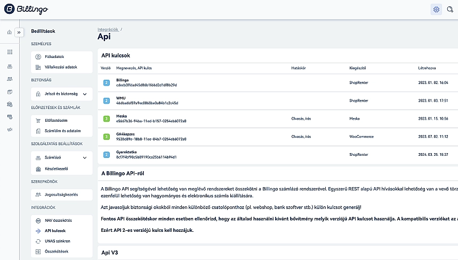Click the partners people icon in left rail

coord(10,79)
